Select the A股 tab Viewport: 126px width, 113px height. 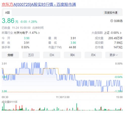(x=8, y=13)
